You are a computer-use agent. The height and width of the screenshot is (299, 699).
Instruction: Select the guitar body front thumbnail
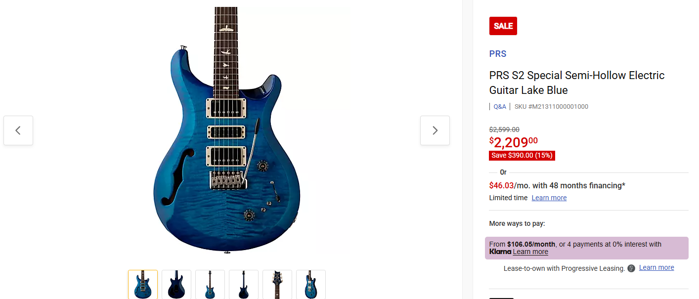coord(143,285)
